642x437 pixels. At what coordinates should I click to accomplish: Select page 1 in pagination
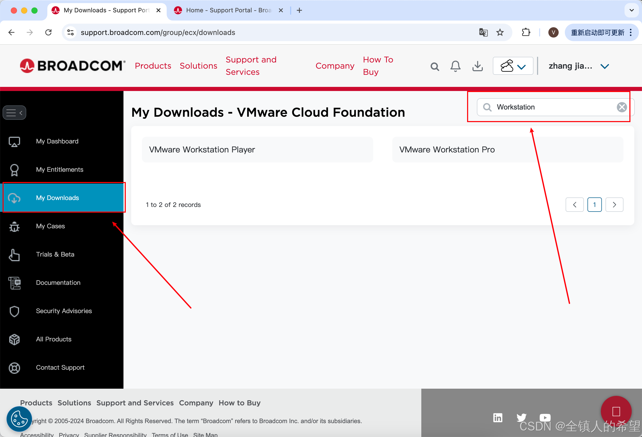coord(594,205)
